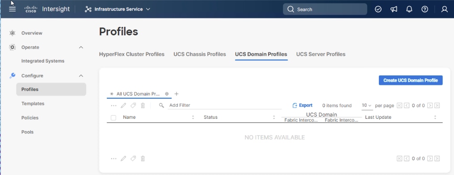
Task: Click the bottom edit pencil icon
Action: (x=123, y=158)
